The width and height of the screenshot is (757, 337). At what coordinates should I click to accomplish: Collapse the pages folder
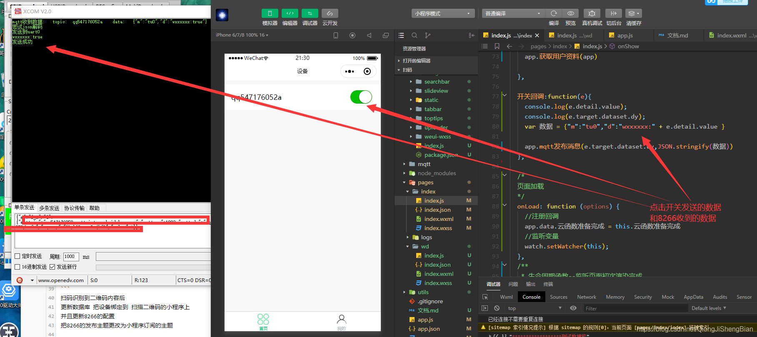click(x=425, y=182)
